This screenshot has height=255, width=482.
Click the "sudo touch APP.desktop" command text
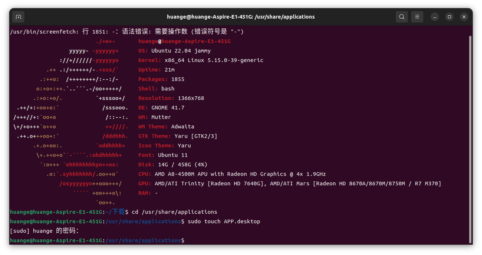(224, 221)
